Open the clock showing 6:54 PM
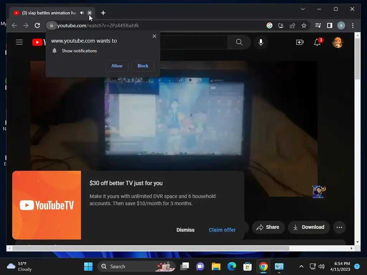The height and width of the screenshot is (275, 367). [340, 266]
